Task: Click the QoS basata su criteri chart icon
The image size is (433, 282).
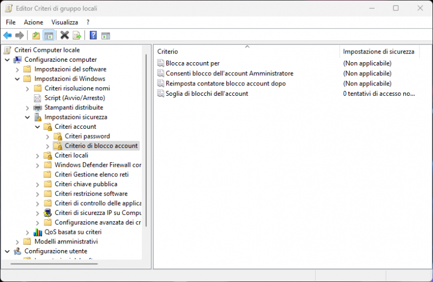Action: pos(37,232)
